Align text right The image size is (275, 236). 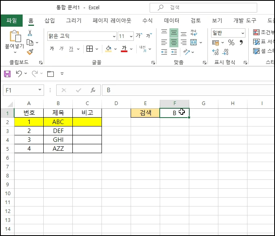[x=184, y=42]
